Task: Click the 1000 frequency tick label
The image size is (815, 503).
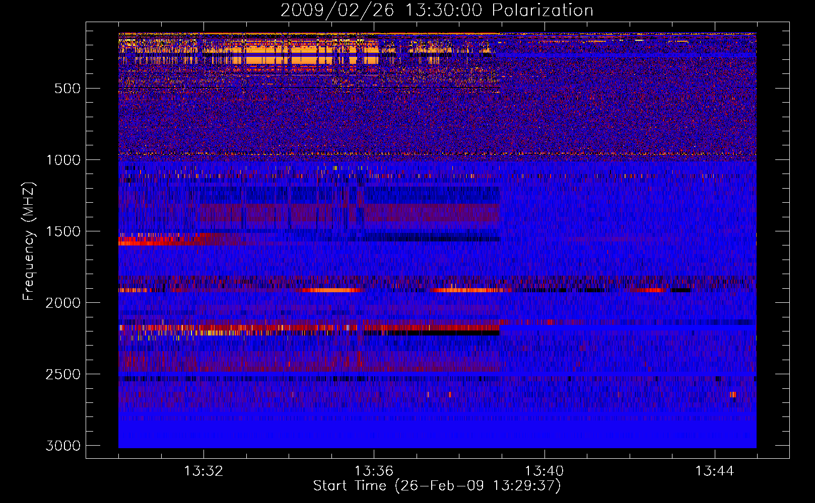Action: coord(63,160)
